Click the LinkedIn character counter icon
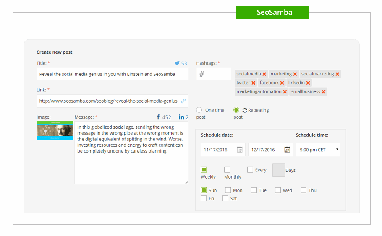 click(181, 117)
